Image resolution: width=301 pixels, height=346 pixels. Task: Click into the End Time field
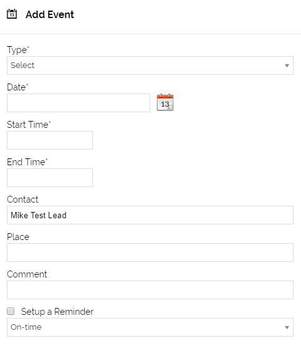(x=50, y=178)
